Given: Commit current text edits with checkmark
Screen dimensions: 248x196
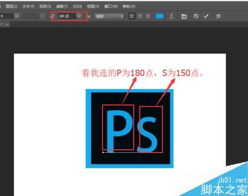Looking at the screenshot, I should point(206,16).
